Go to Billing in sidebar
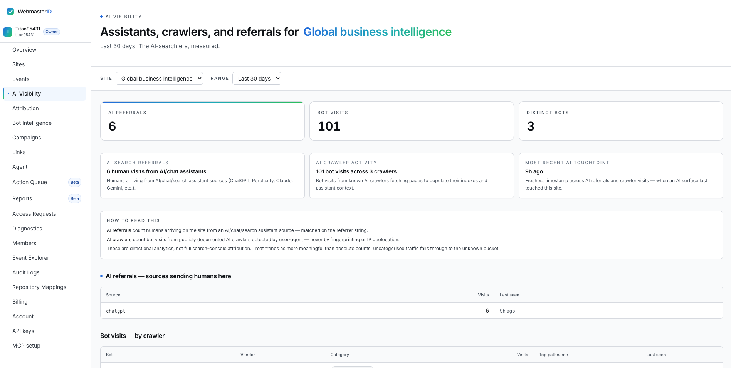 (20, 302)
